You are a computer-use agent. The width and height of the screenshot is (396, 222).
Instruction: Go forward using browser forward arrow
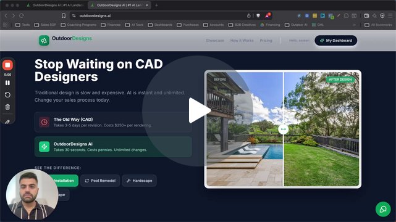pyautogui.click(x=14, y=15)
